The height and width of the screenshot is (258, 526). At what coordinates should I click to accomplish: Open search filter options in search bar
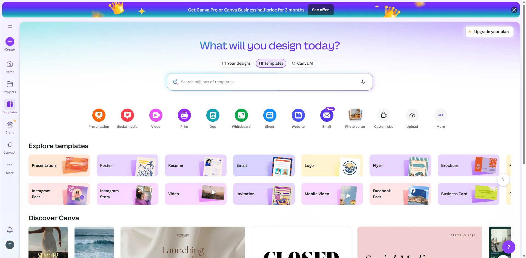click(x=363, y=82)
